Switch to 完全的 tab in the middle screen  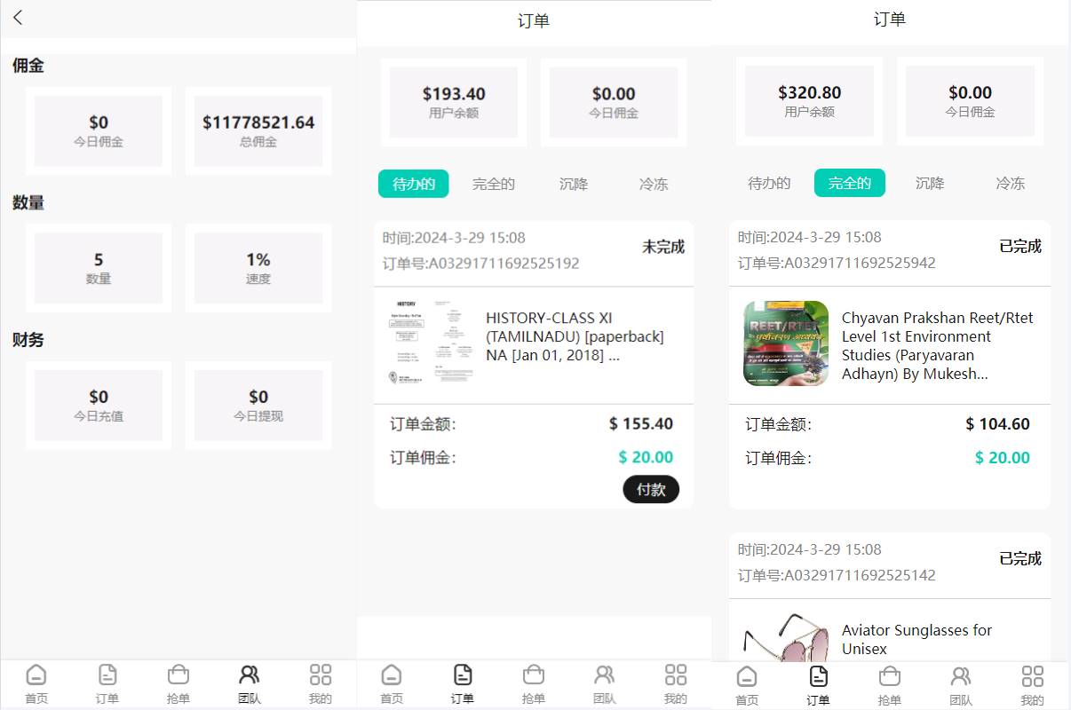pos(494,185)
